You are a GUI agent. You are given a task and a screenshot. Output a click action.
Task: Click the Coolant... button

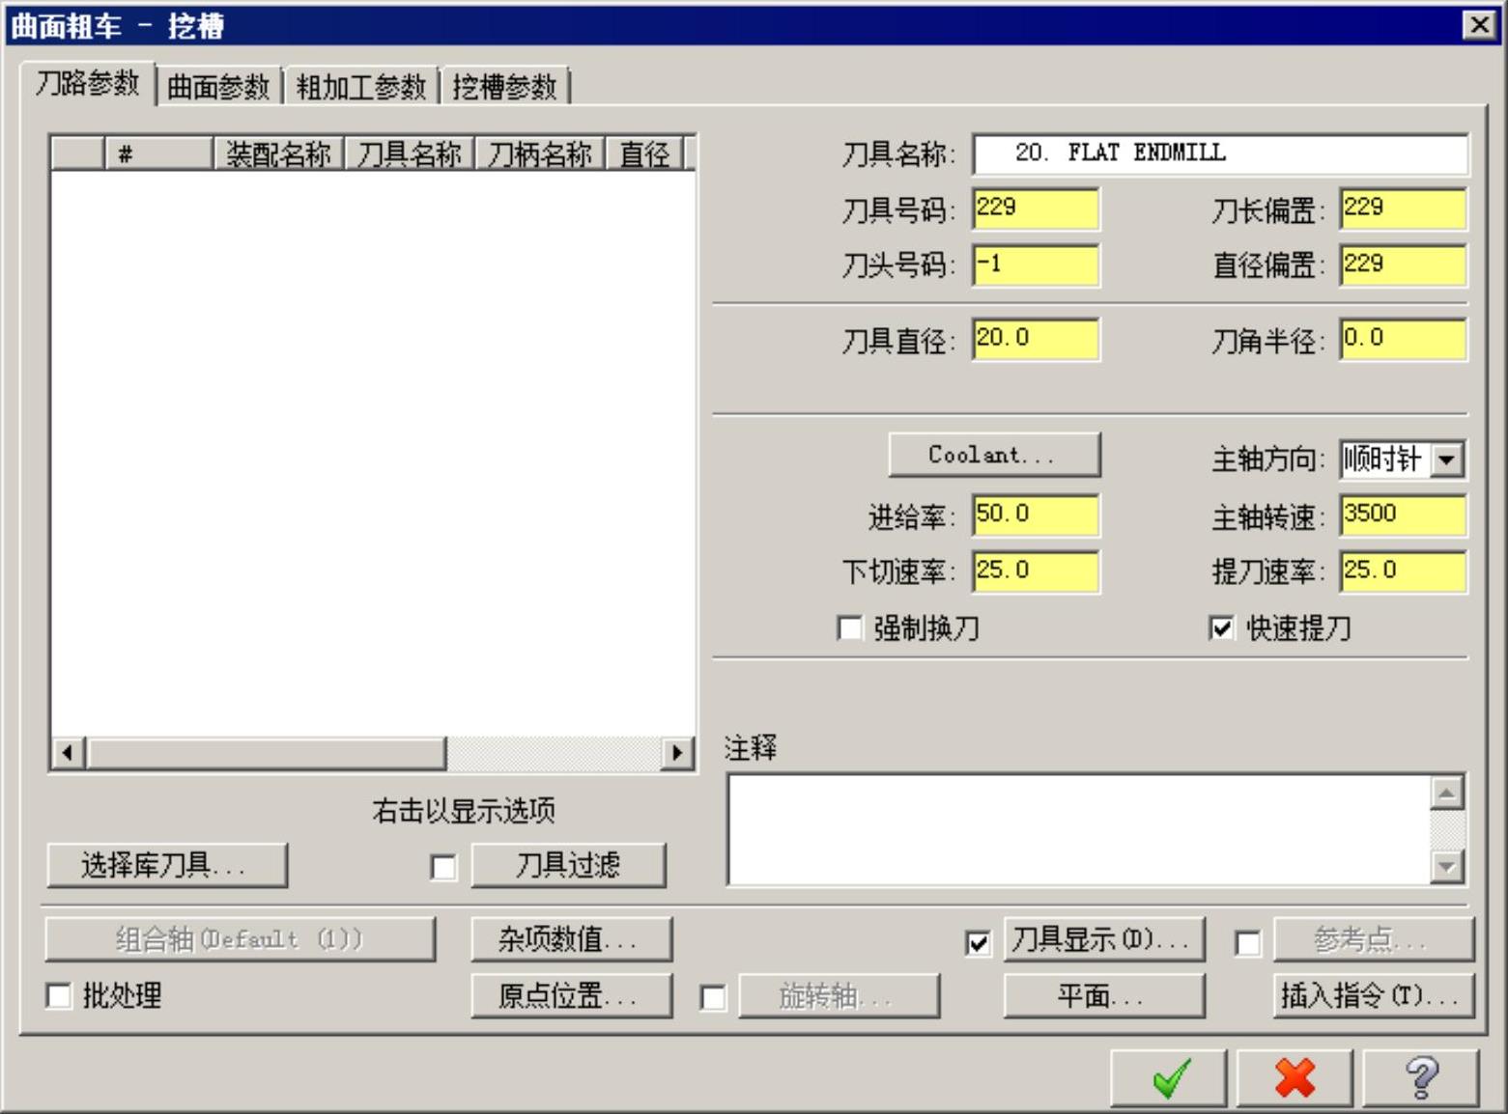994,455
